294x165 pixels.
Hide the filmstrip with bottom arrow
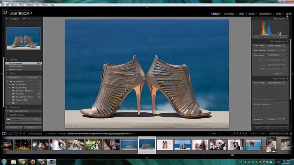pyautogui.click(x=147, y=158)
